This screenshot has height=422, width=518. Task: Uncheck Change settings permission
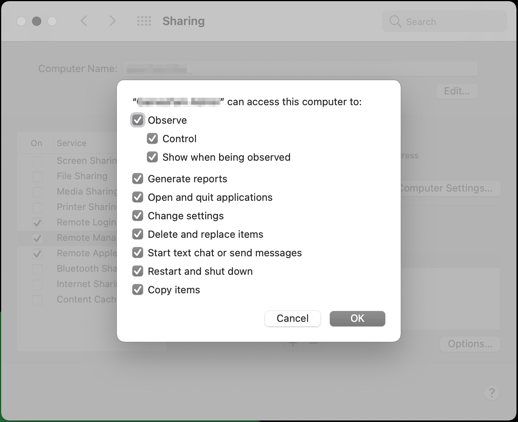point(138,216)
